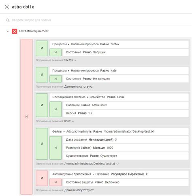Click the red 'И' block beside antivirus rule
This screenshot has width=192, height=196.
click(x=42, y=178)
